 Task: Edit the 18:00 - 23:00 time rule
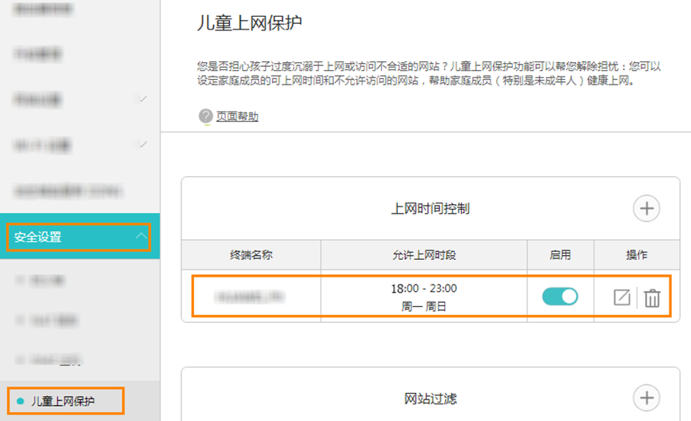click(x=622, y=298)
